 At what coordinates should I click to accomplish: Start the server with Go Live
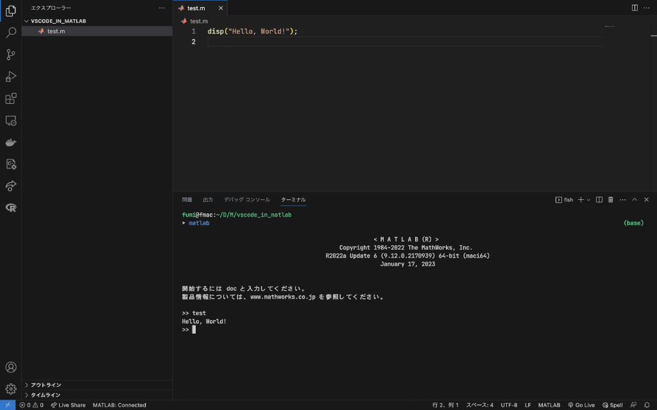coord(581,405)
